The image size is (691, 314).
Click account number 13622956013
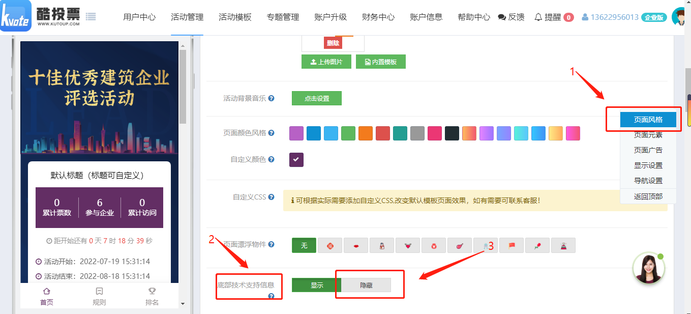[x=615, y=17]
